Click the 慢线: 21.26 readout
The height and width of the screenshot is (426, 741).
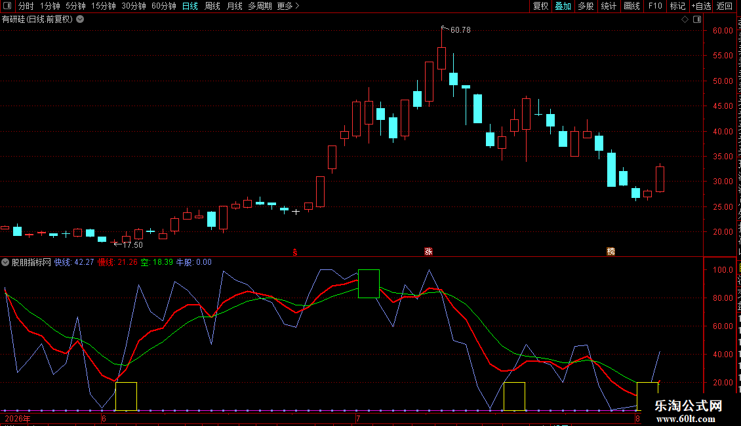pyautogui.click(x=117, y=262)
